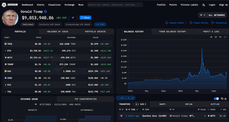229x122 pixels.
Task: Click the search tokens input field
Action: tap(115, 5)
